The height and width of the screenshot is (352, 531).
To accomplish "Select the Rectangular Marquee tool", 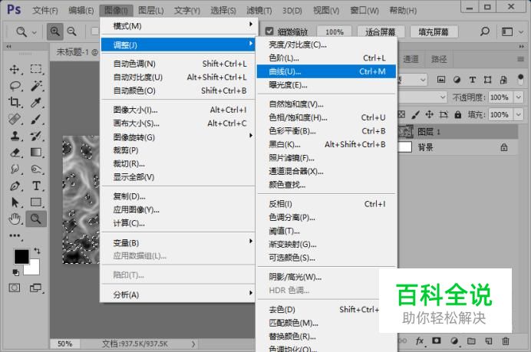I will [x=36, y=69].
